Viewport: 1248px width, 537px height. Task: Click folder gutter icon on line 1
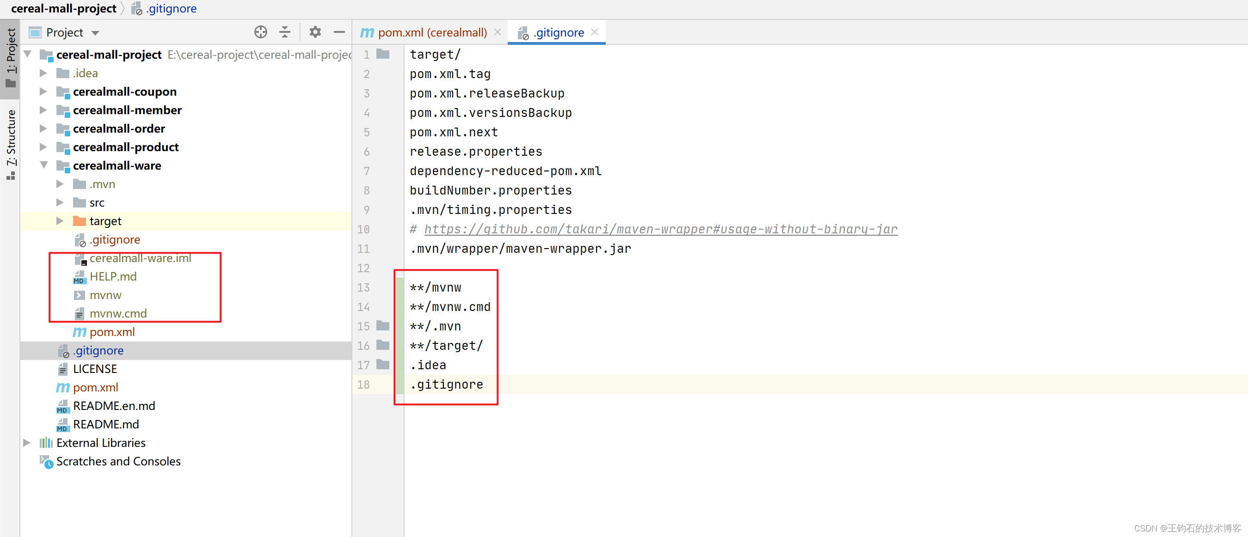click(383, 54)
